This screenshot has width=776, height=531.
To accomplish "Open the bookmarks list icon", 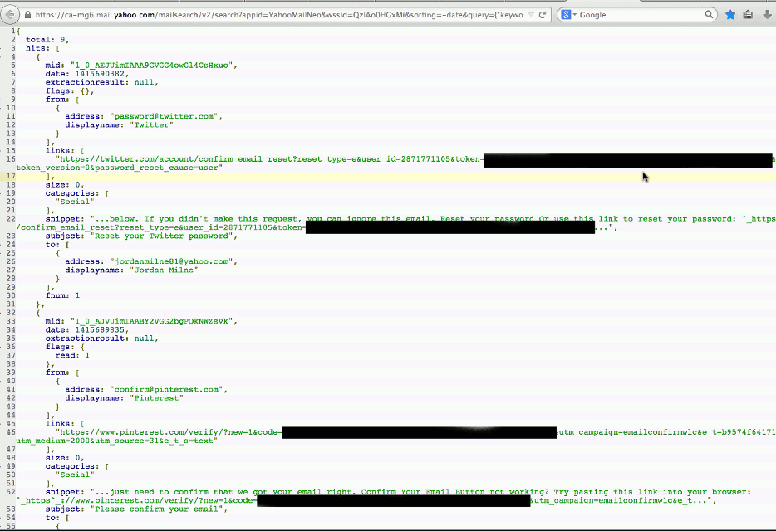I will tap(748, 15).
